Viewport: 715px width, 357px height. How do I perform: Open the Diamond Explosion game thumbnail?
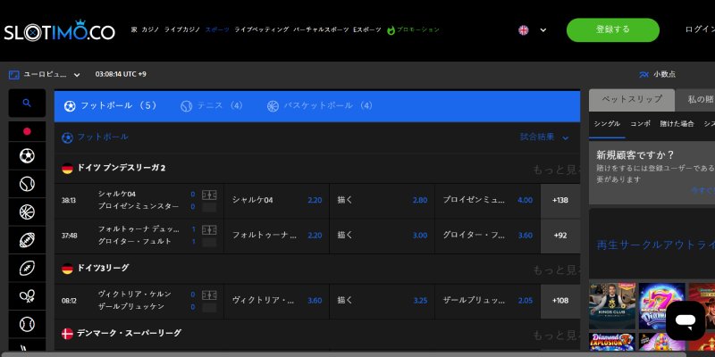tap(612, 341)
